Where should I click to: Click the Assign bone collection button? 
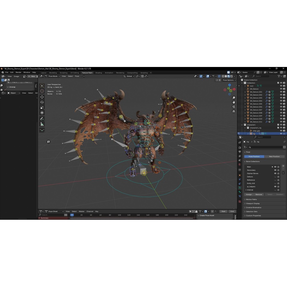249,195
